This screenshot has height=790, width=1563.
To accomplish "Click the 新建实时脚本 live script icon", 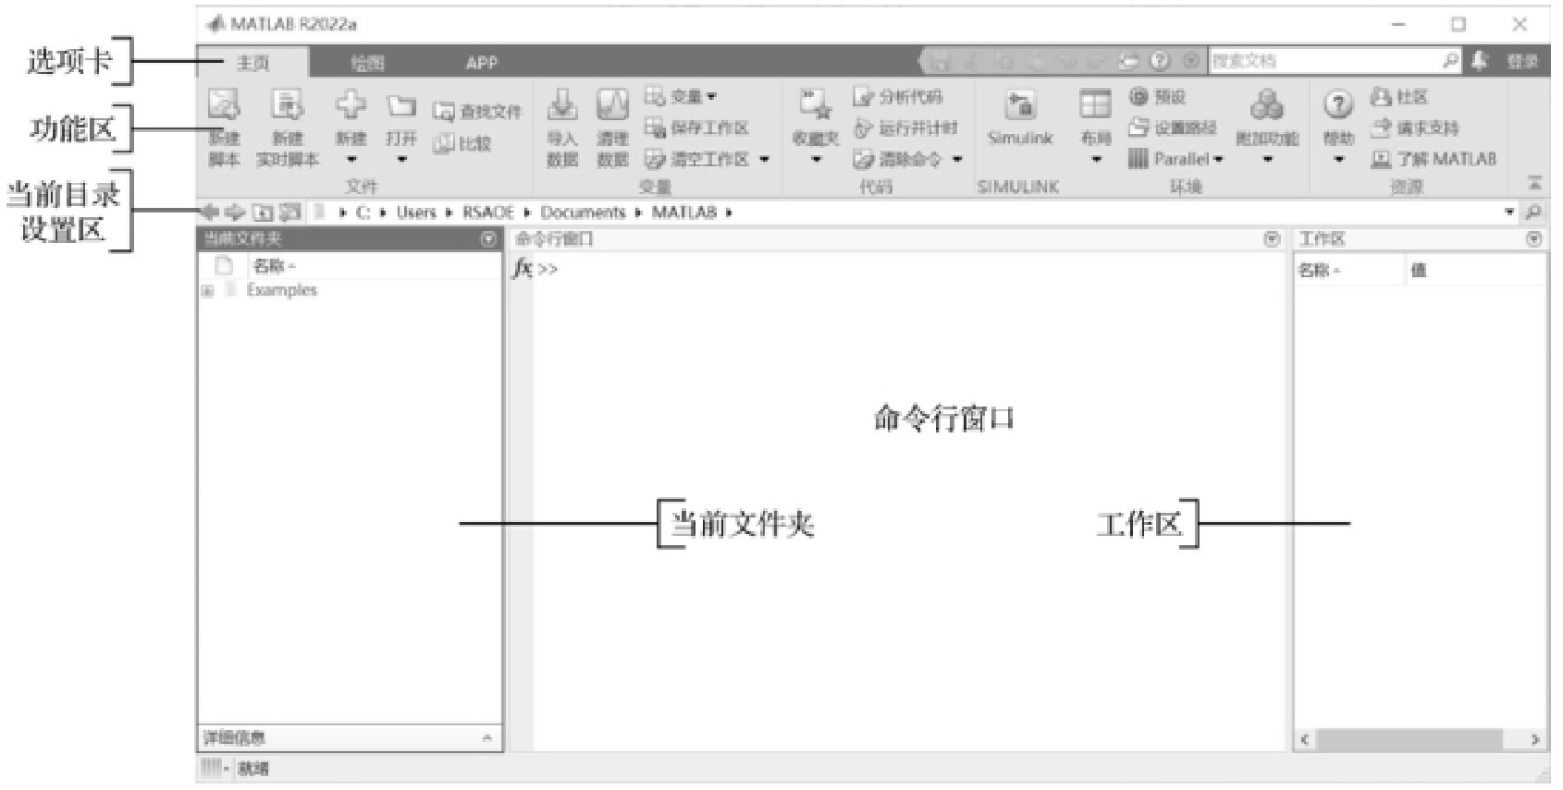I will coord(287,104).
